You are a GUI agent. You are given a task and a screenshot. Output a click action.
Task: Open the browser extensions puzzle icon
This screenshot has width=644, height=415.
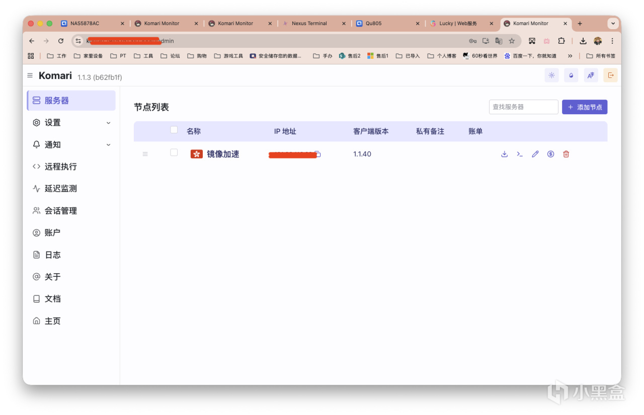(x=561, y=41)
